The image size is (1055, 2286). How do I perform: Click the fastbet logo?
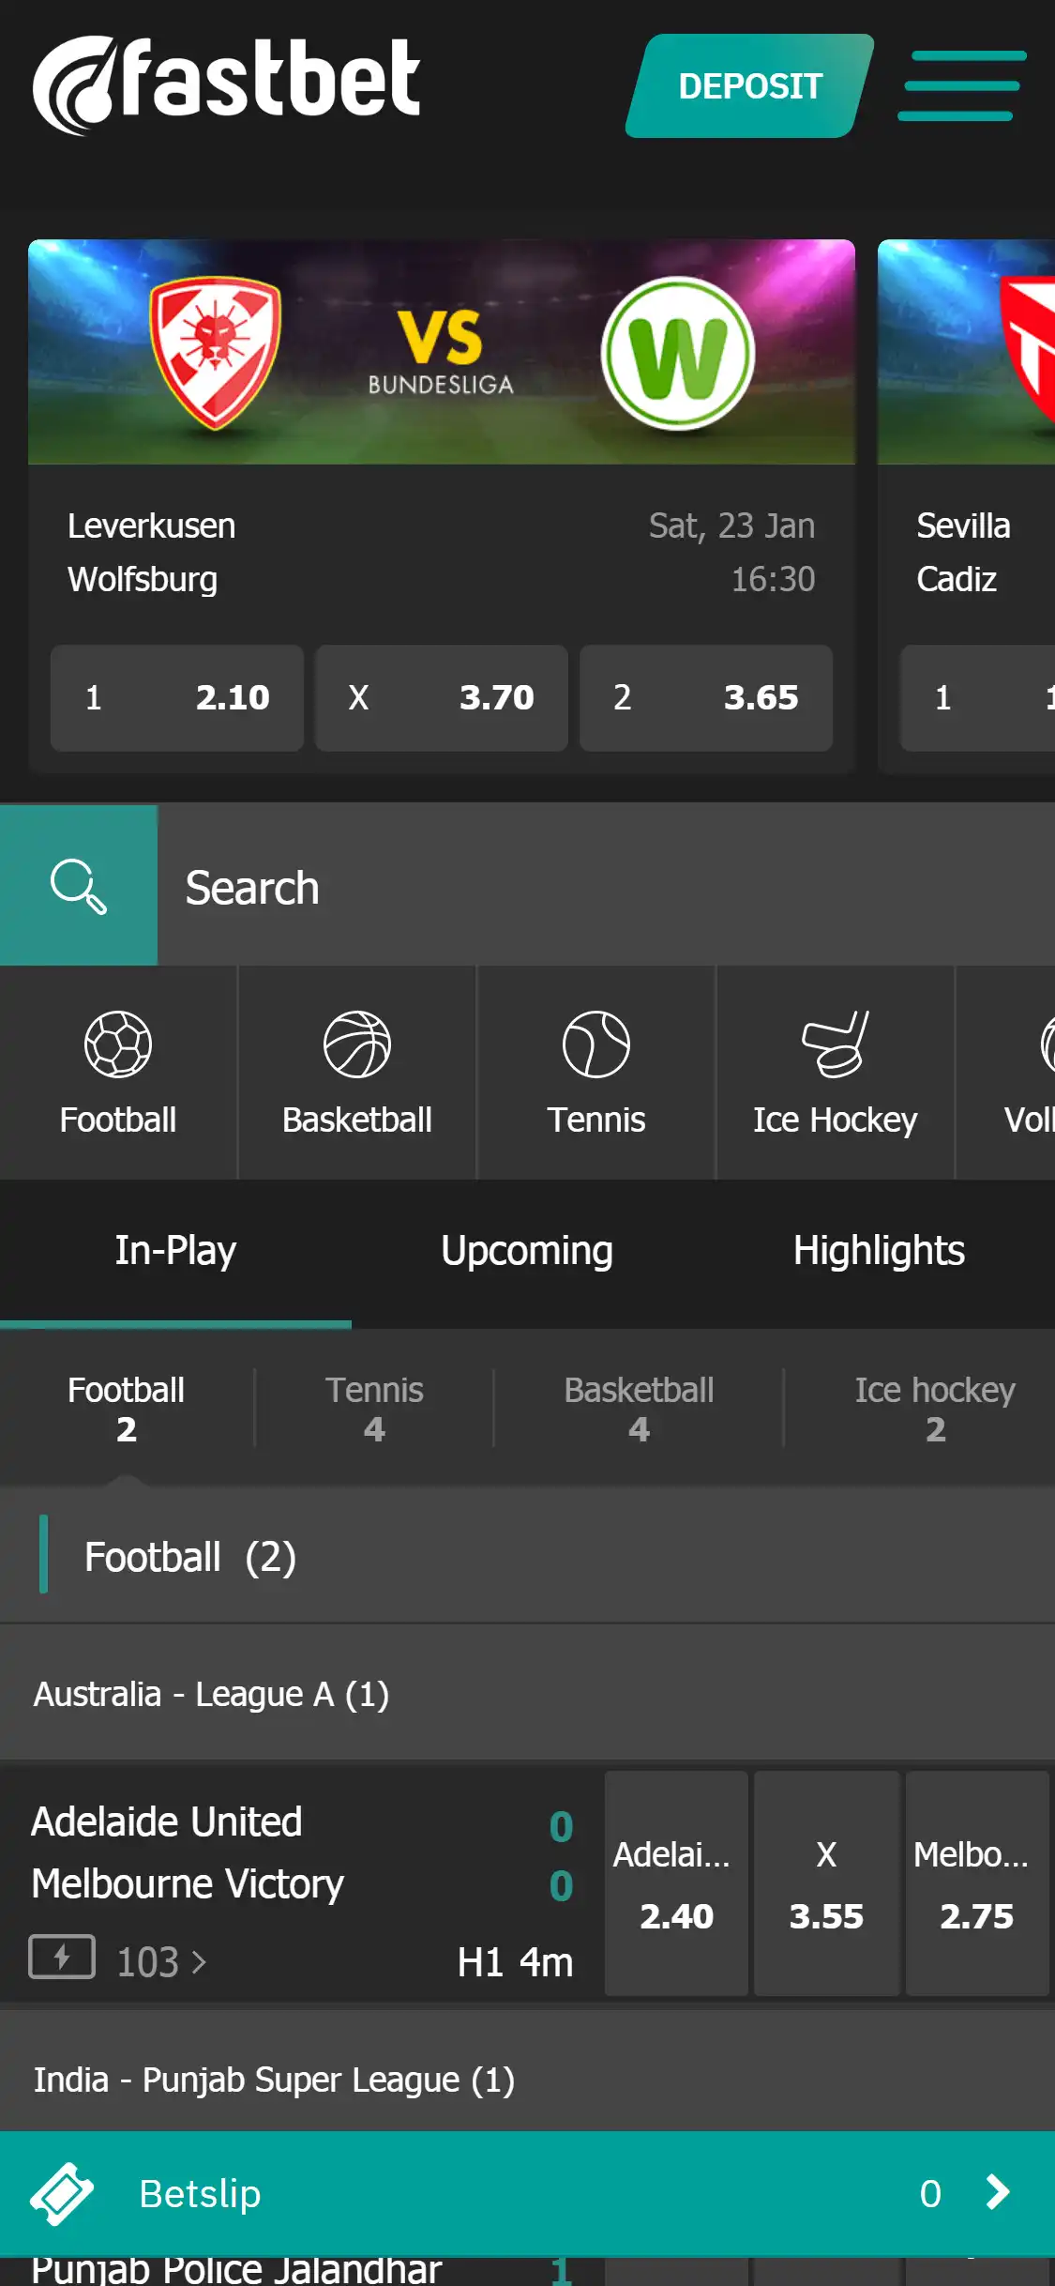(x=226, y=84)
